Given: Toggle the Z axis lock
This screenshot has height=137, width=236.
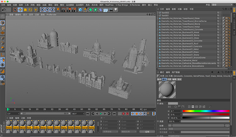Looking at the screenshot, I should (52, 10).
